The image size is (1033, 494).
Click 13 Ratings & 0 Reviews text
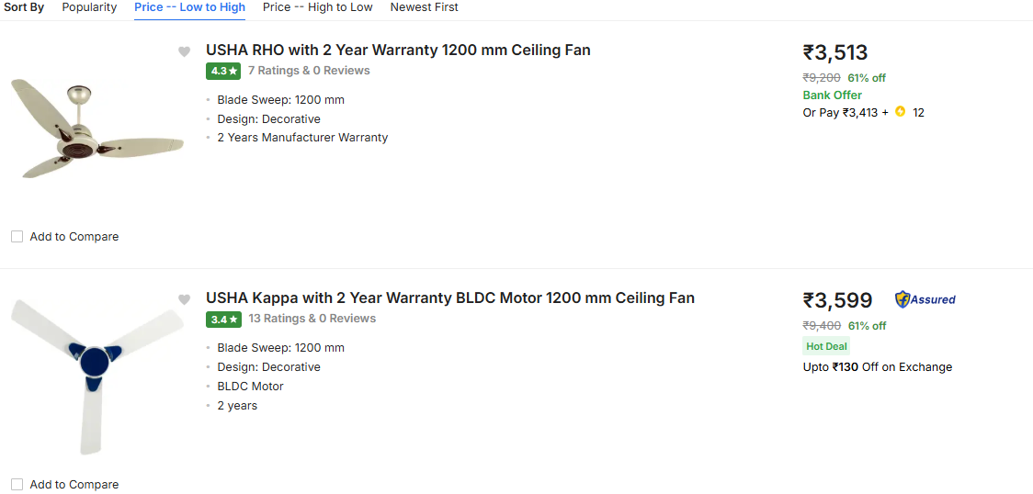(312, 319)
